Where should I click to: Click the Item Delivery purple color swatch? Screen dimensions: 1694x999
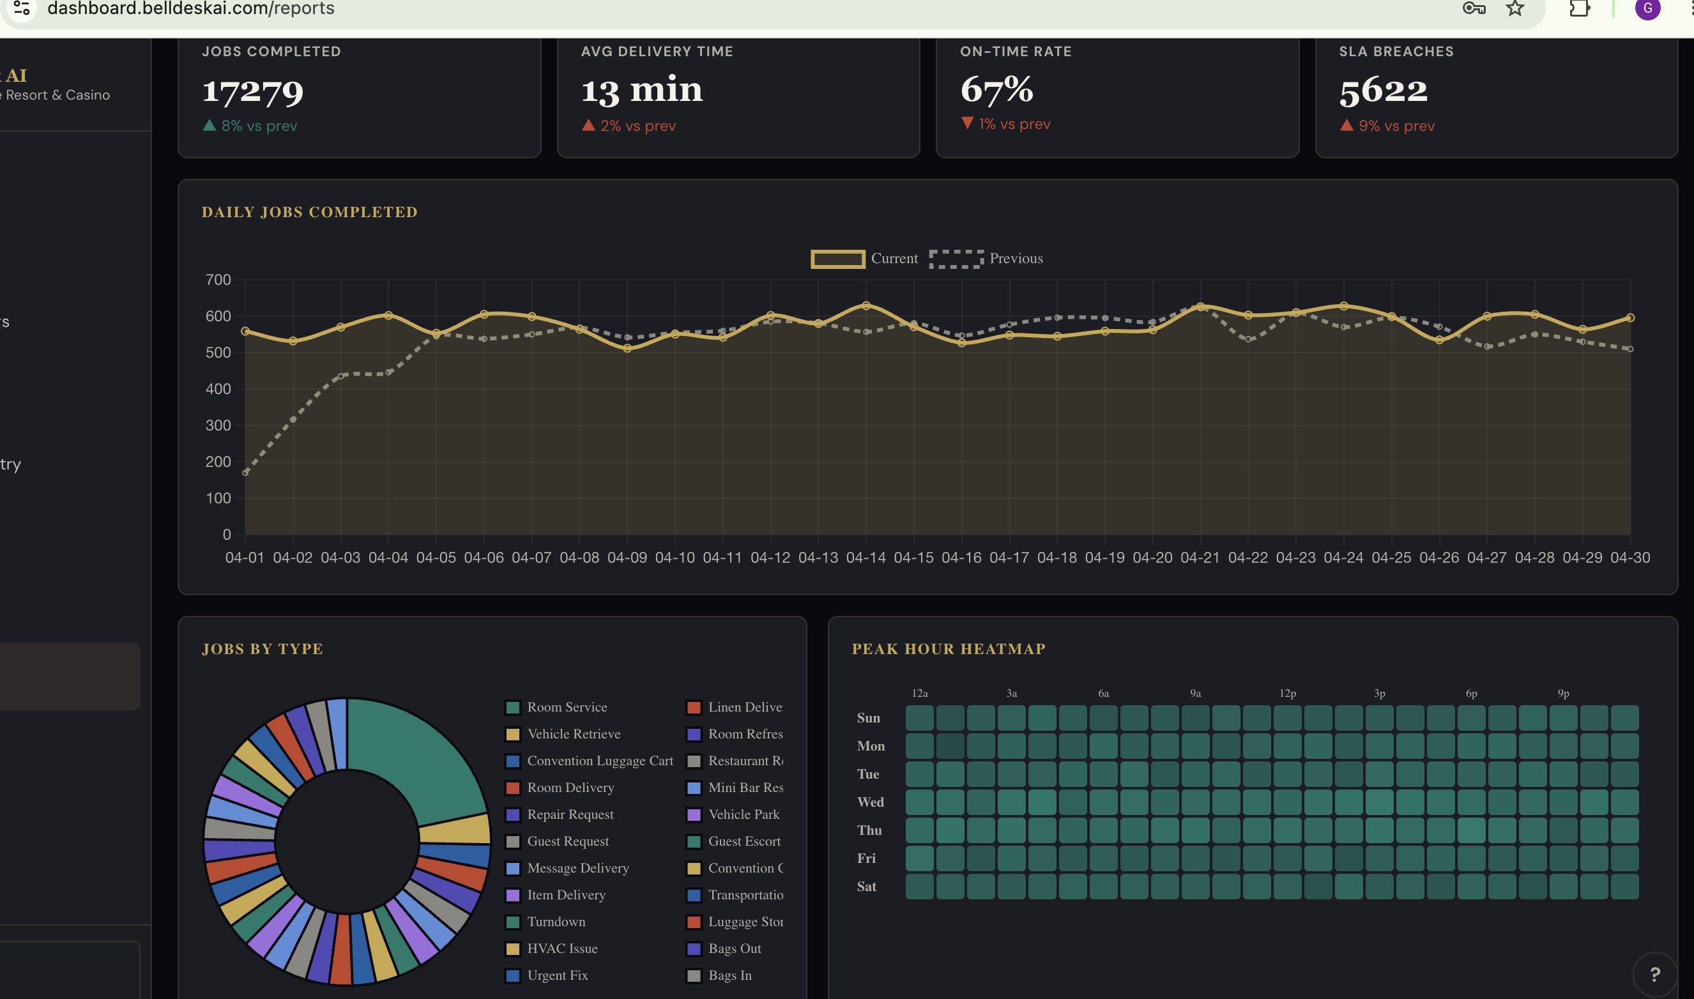[513, 896]
